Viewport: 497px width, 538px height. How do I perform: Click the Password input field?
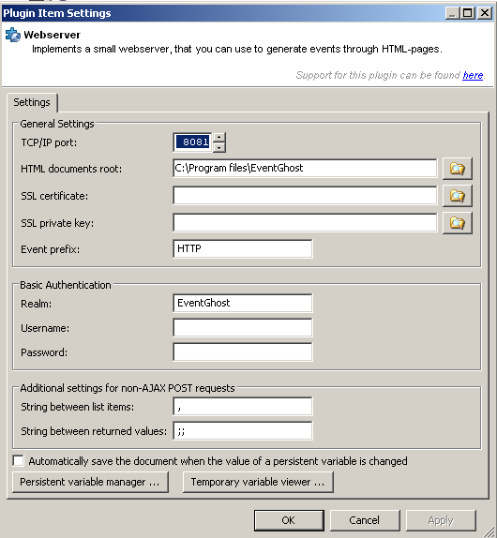pos(243,352)
